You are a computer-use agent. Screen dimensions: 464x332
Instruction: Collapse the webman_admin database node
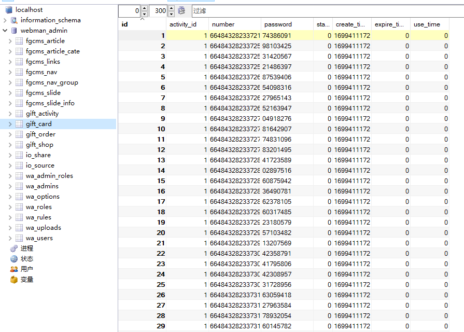click(5, 31)
